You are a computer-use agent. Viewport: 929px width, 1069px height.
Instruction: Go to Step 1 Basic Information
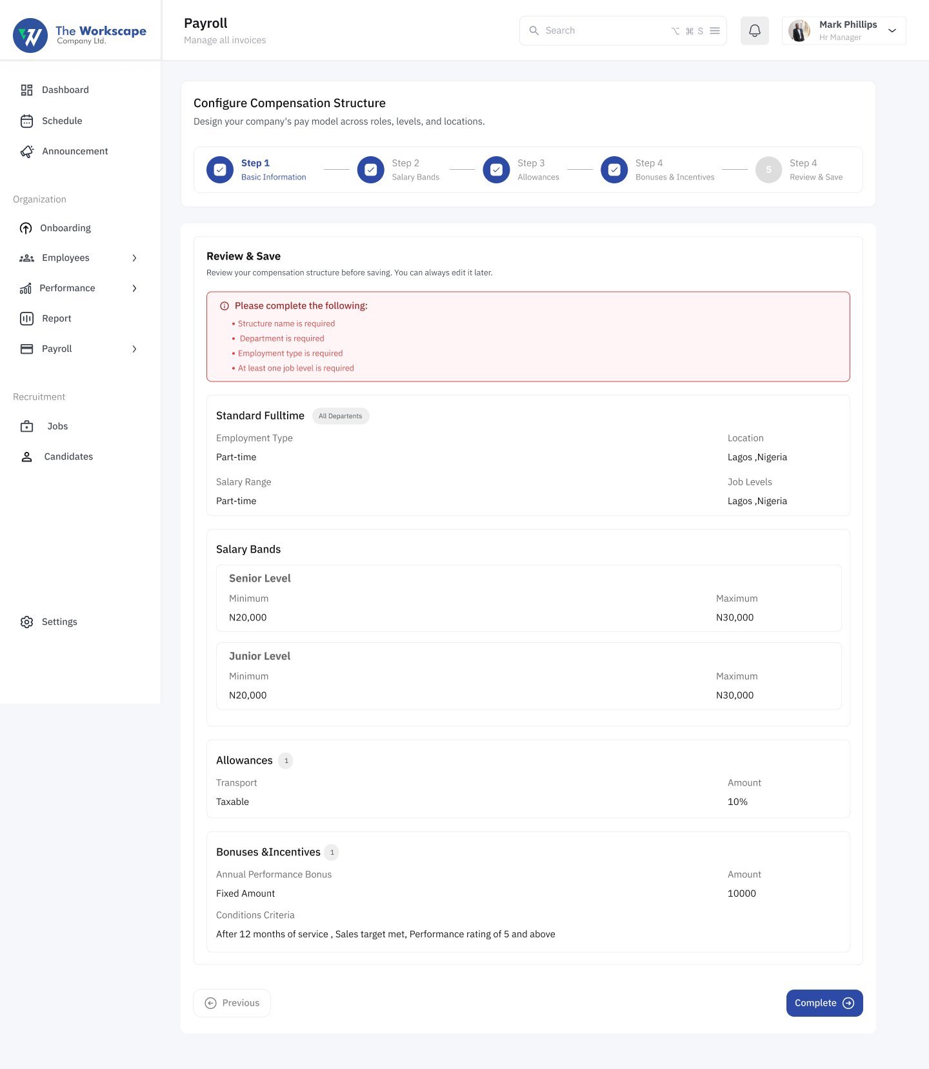tap(256, 170)
